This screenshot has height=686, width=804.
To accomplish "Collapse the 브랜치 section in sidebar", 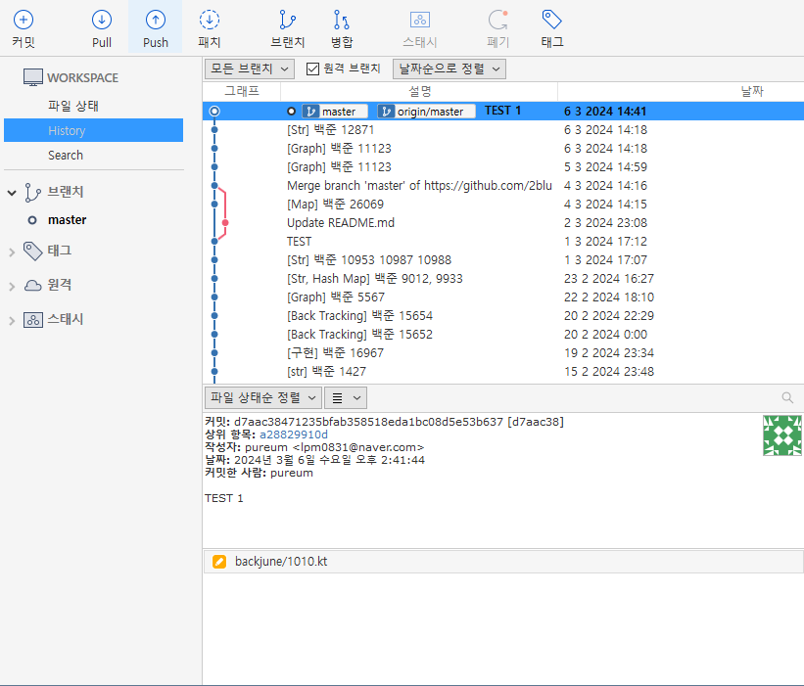I will coord(12,193).
